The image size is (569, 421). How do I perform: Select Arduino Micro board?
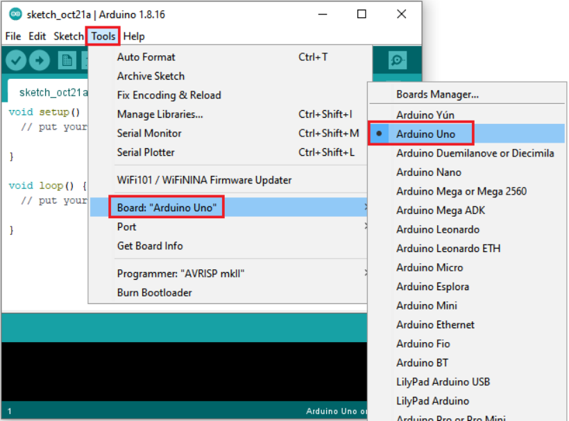tap(467, 267)
